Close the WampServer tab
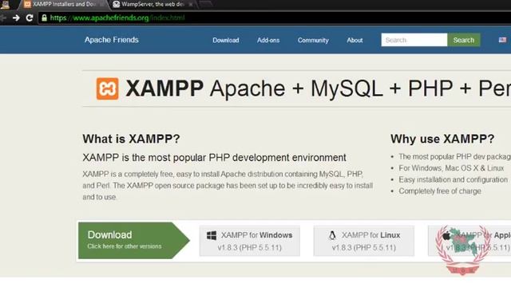 (x=191, y=5)
